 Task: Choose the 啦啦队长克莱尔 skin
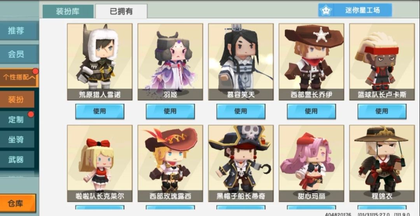100,163
